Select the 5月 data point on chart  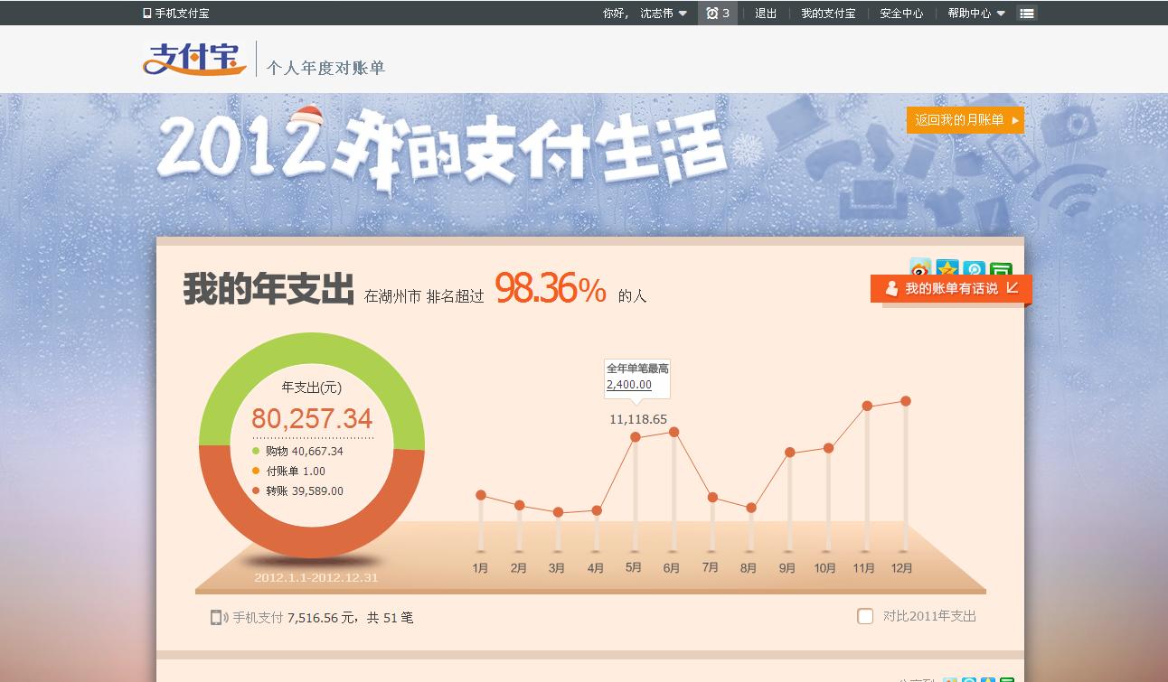click(636, 437)
